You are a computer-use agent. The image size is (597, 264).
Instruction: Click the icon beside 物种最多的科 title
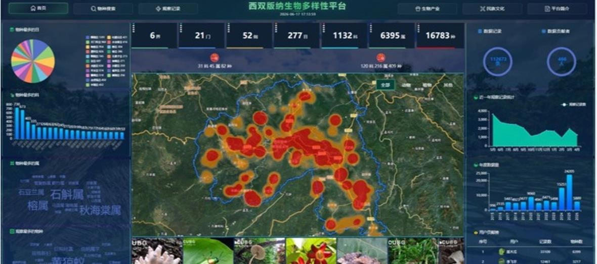point(12,94)
